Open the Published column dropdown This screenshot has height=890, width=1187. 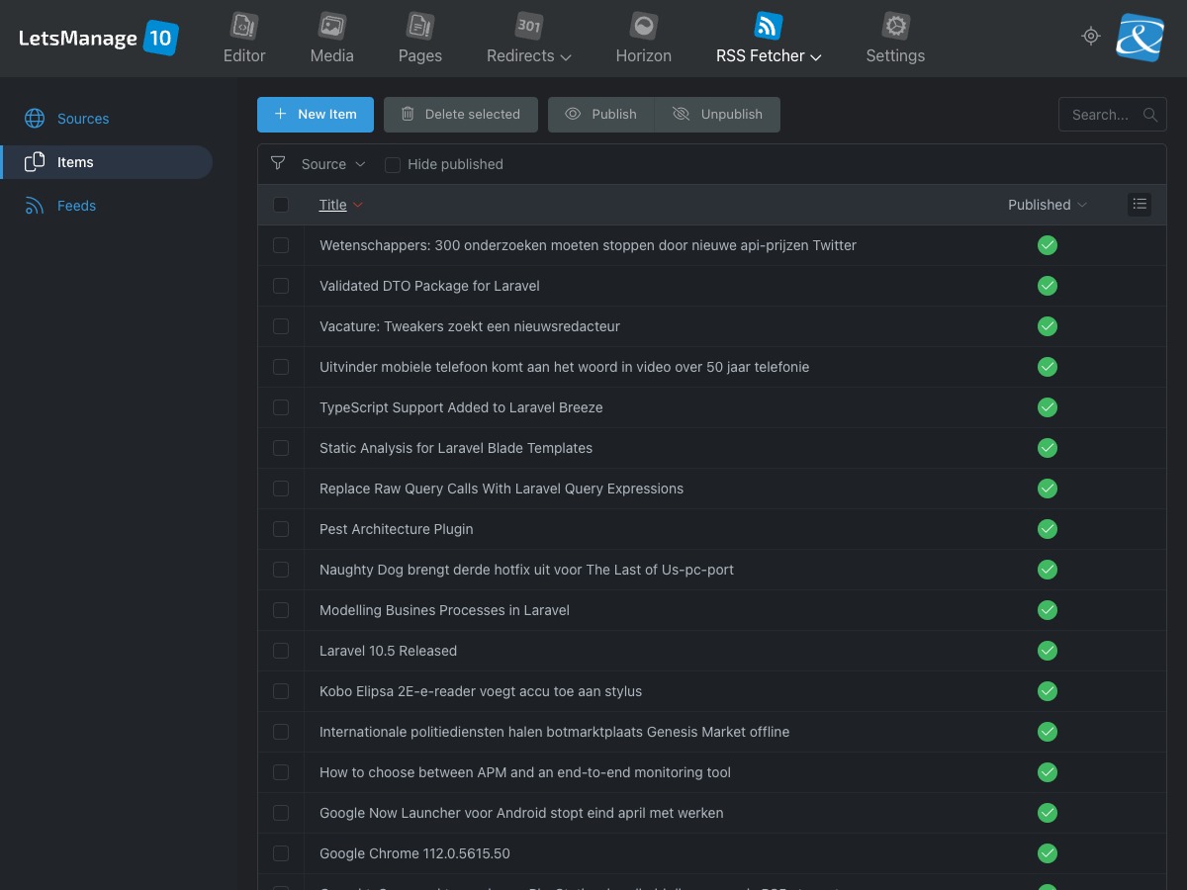tap(1048, 205)
